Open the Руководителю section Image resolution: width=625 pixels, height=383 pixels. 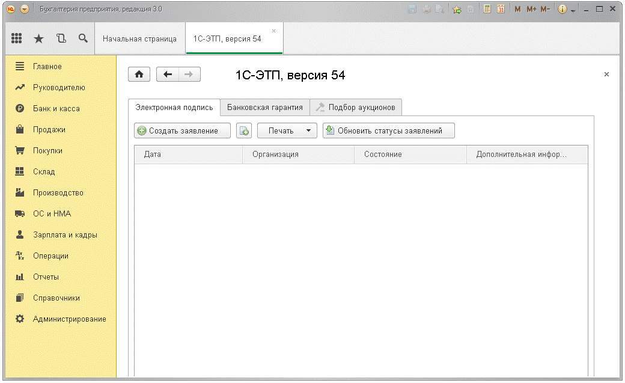[61, 87]
